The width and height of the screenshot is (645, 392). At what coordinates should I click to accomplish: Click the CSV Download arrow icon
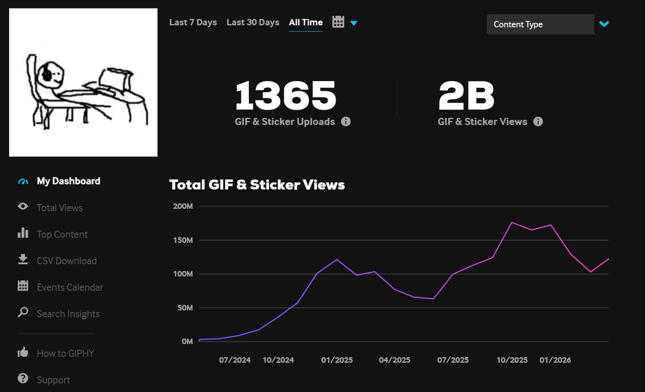coord(23,259)
